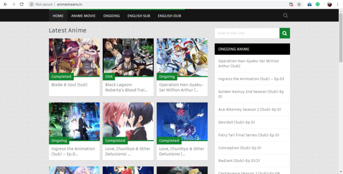Click the browser forward arrow
343x174 pixels.
(13, 4)
